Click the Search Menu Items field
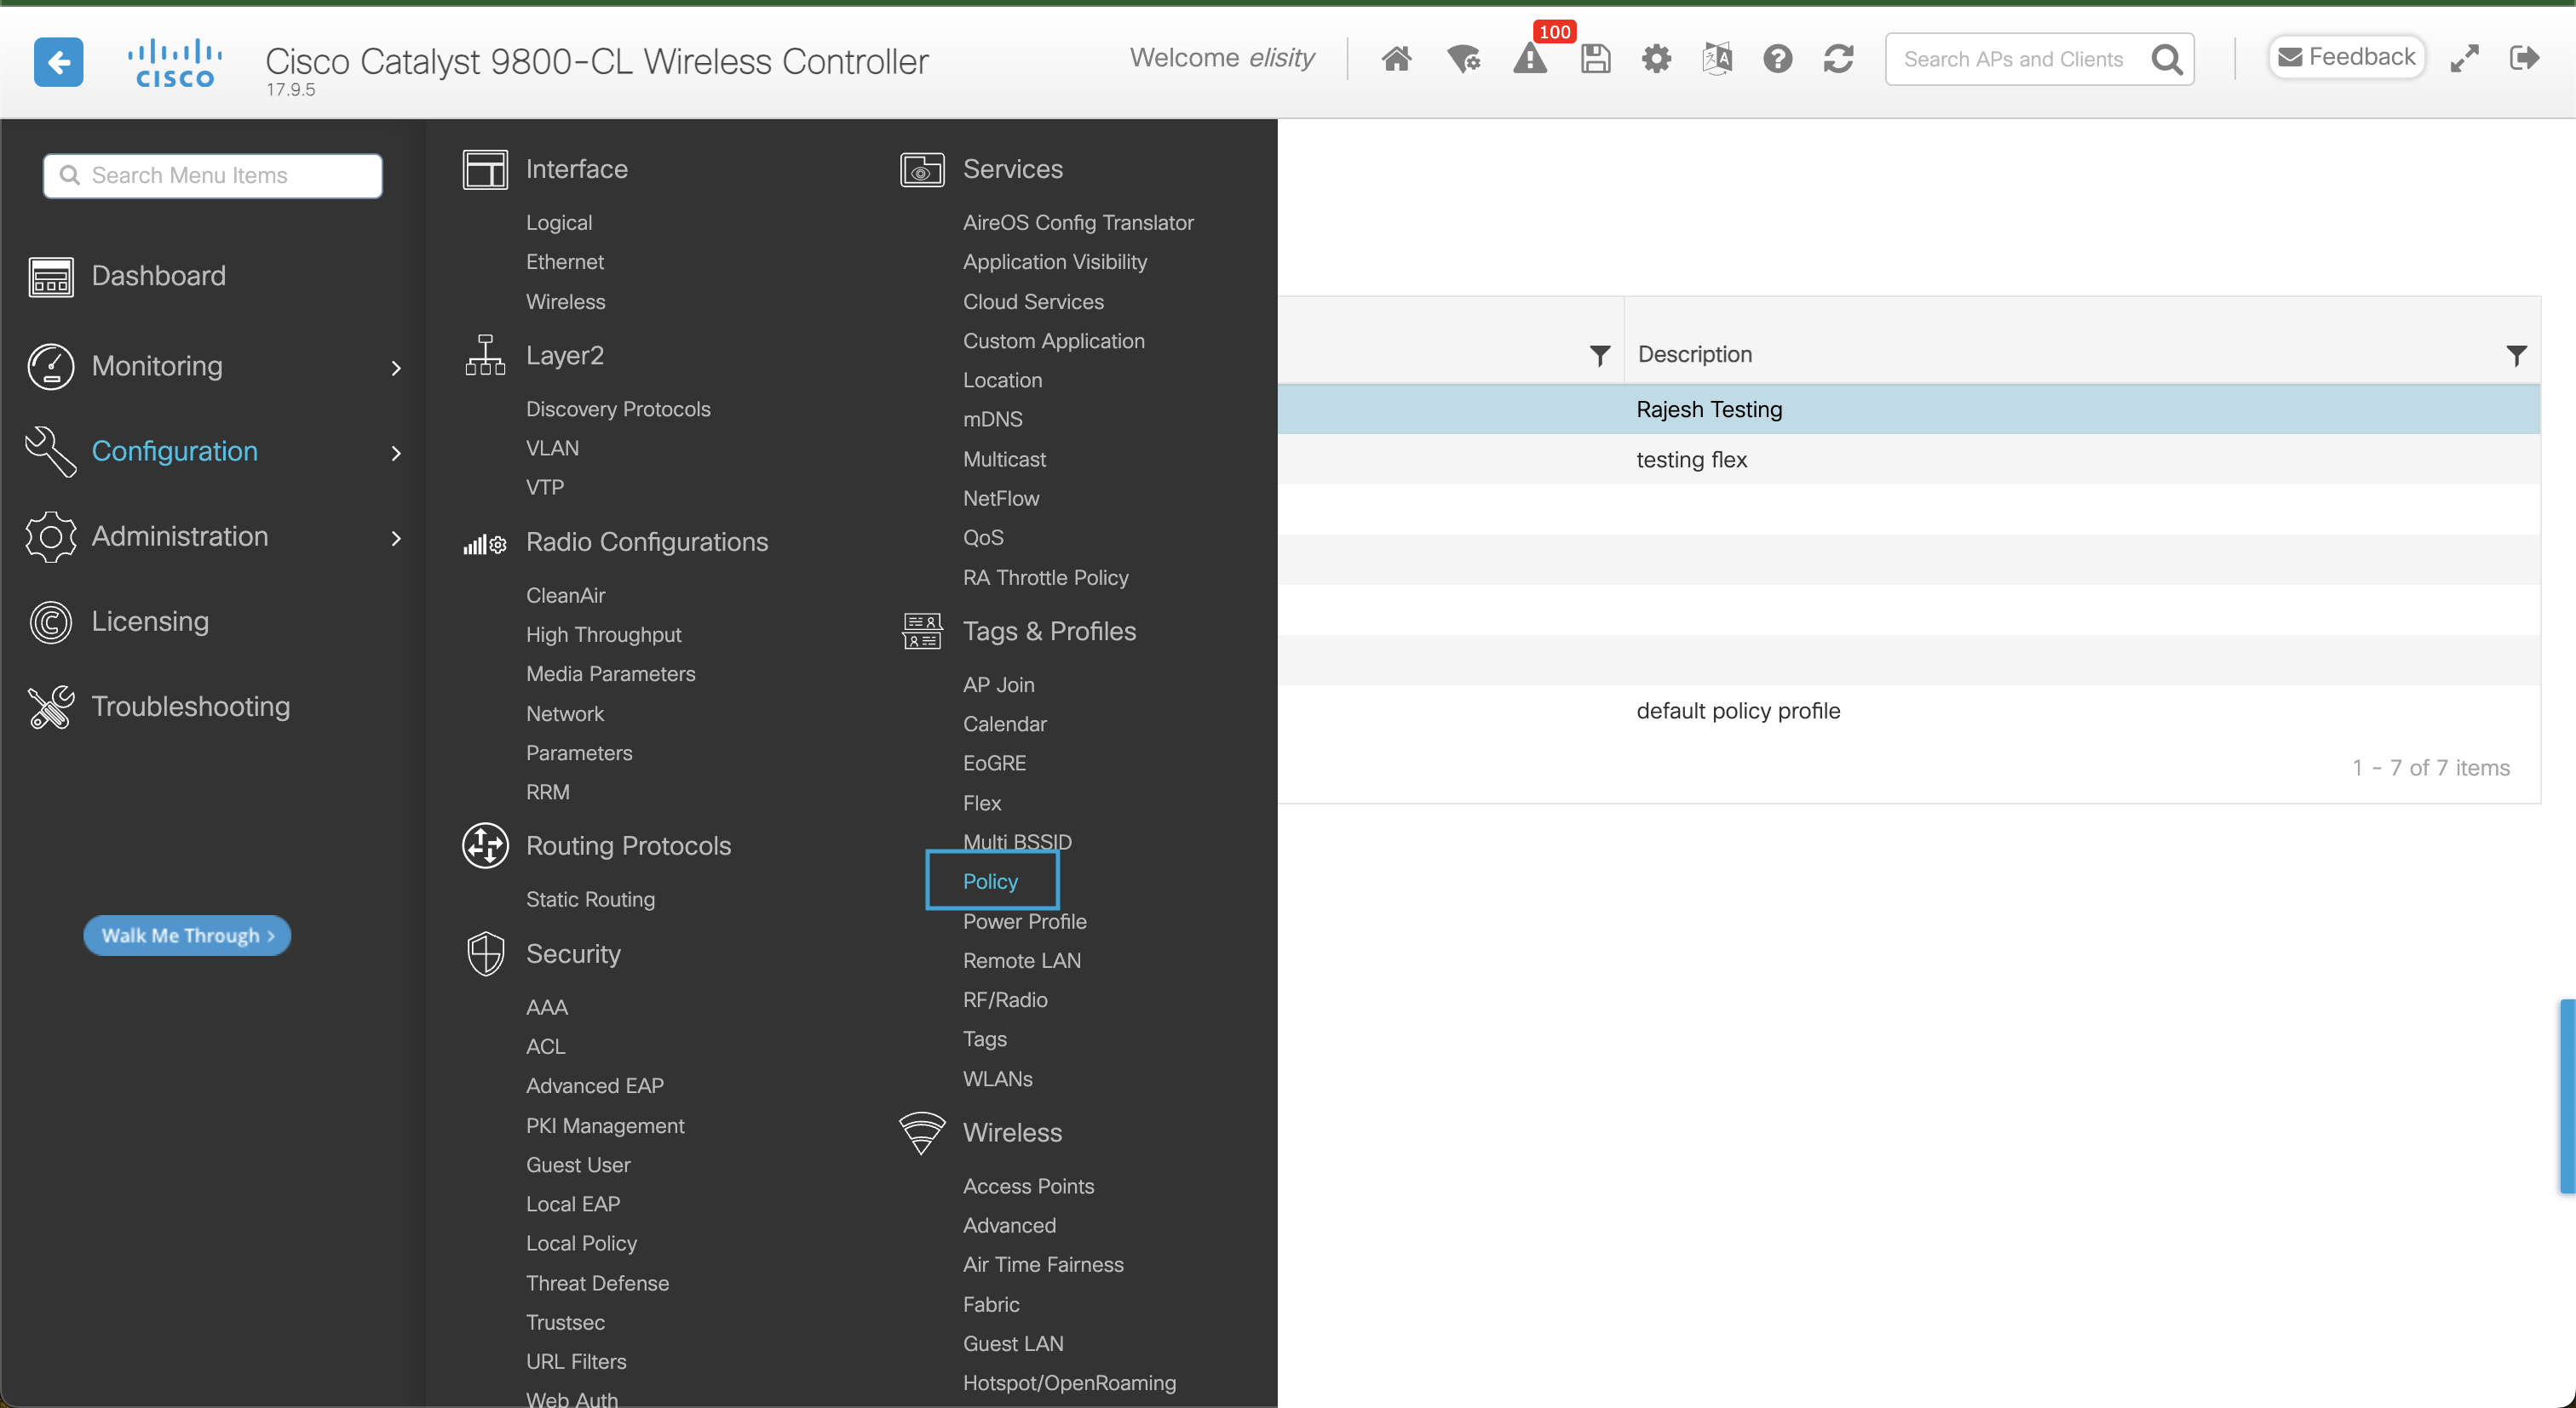Image resolution: width=2576 pixels, height=1408 pixels. click(213, 175)
